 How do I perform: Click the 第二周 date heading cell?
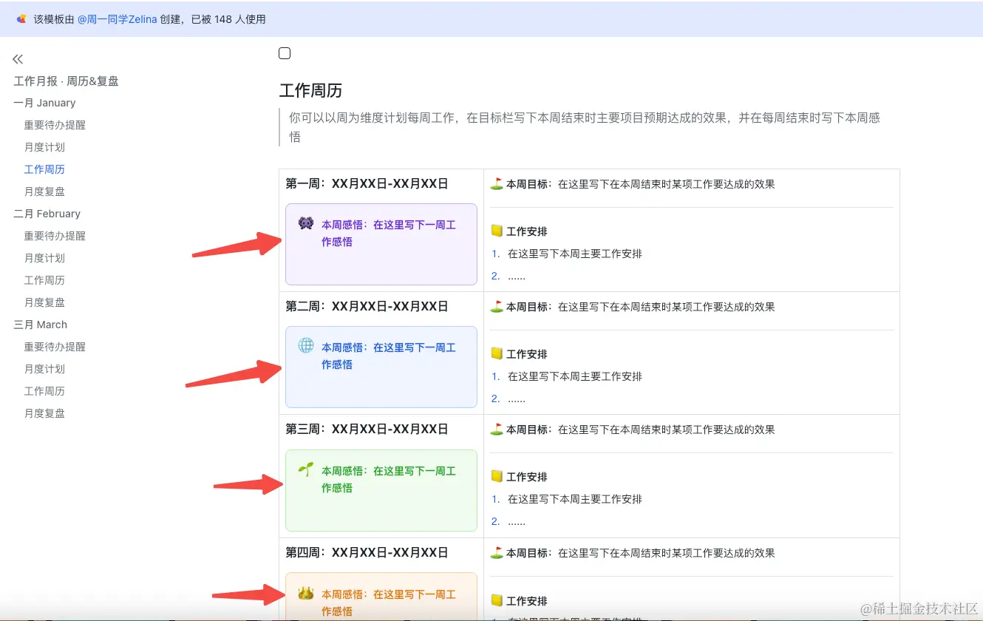click(367, 307)
